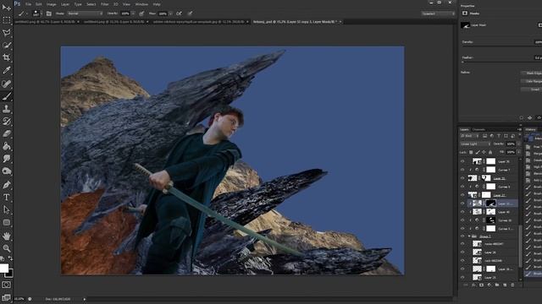The height and width of the screenshot is (304, 542).
Task: Hide the Curves 7 adjustment layer
Action: click(x=462, y=170)
